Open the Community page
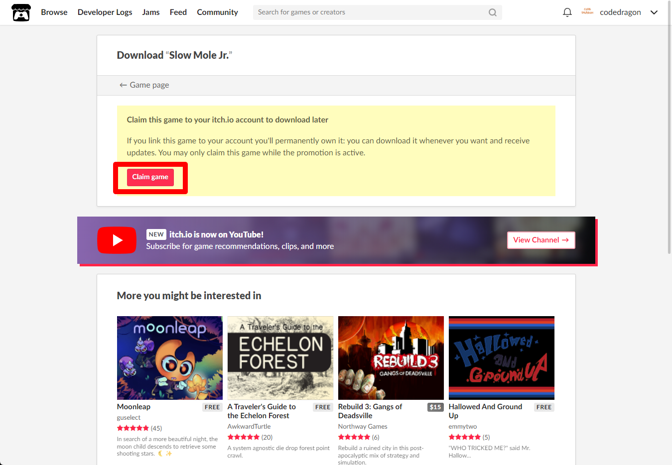672x465 pixels. (x=217, y=12)
